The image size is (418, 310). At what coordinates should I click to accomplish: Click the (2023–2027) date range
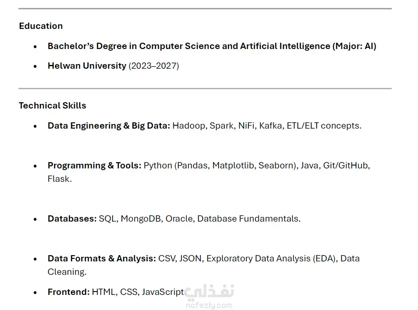pos(154,66)
